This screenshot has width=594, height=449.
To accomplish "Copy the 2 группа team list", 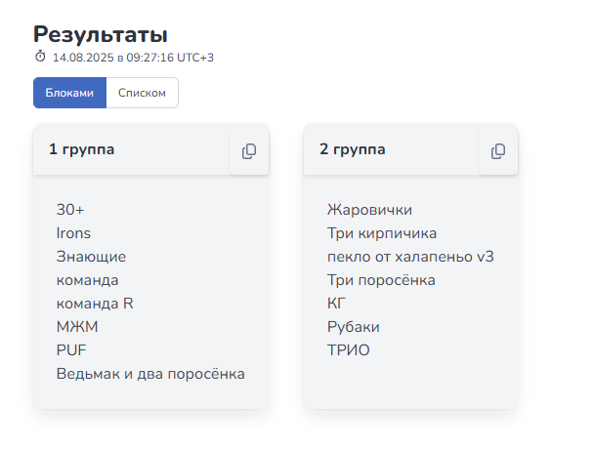I will click(498, 151).
